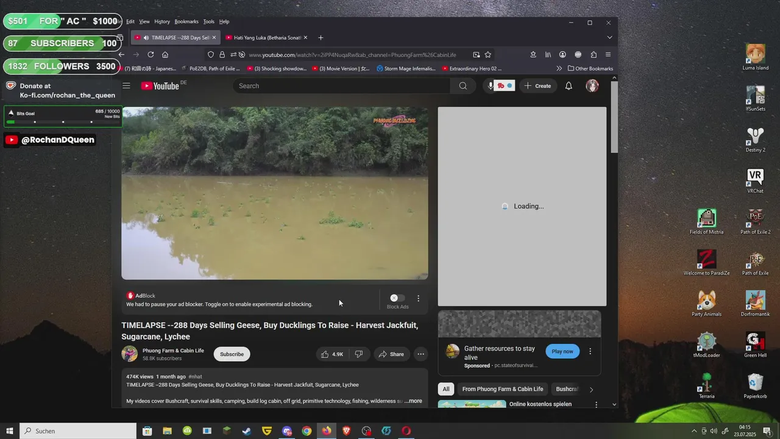Reload the page in Firefox toolbar
This screenshot has width=780, height=439.
pos(151,54)
